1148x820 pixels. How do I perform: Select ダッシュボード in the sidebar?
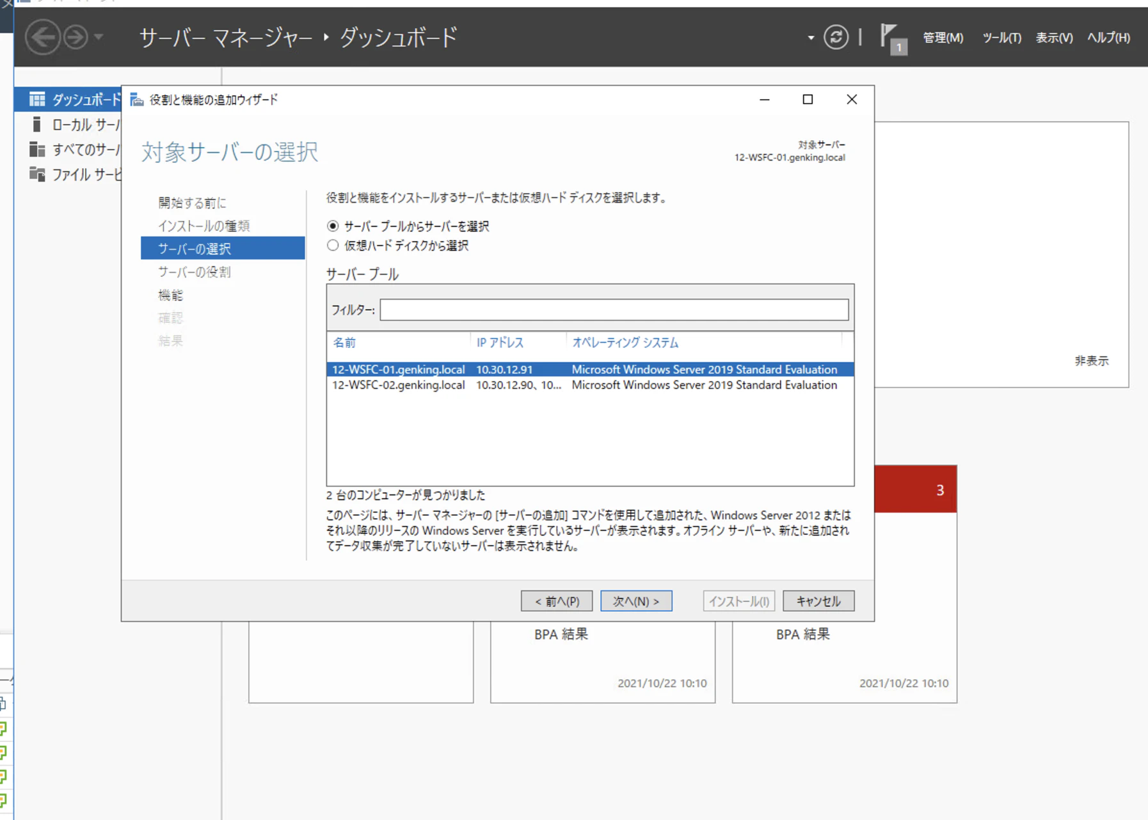pos(68,100)
